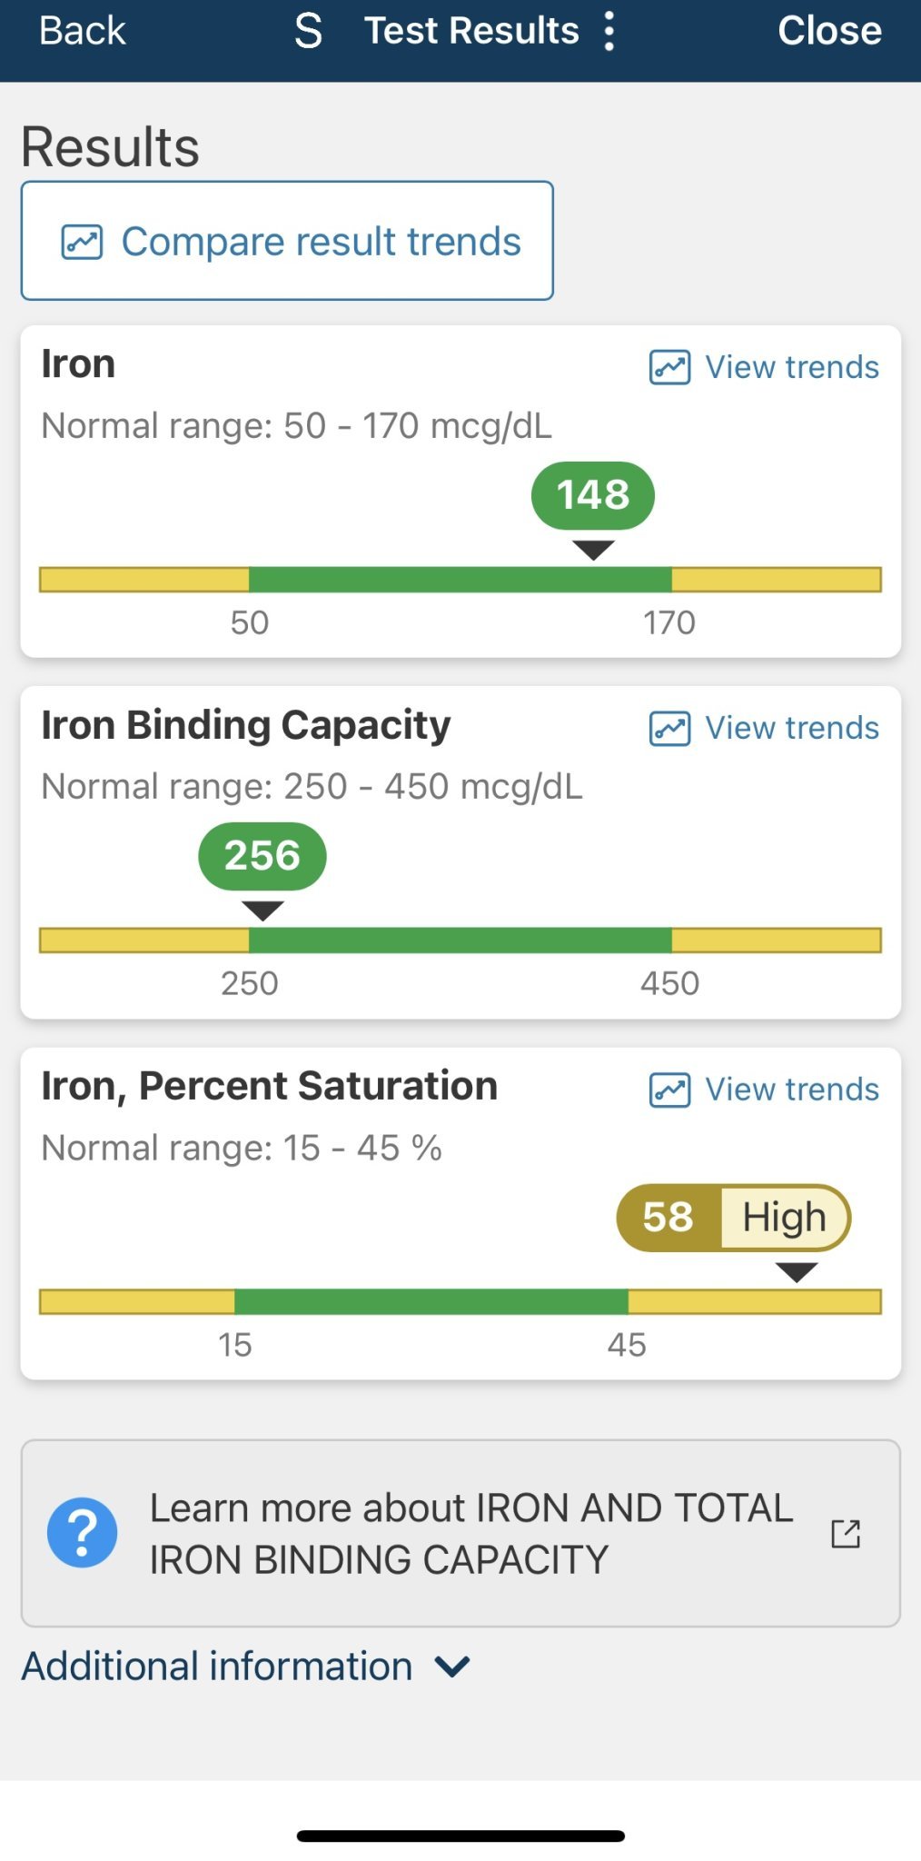Open View trends for Percent Saturation

coord(792,1090)
